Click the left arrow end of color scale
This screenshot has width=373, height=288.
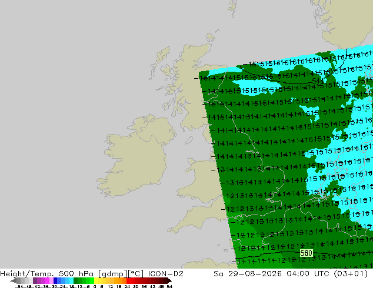pos(13,280)
